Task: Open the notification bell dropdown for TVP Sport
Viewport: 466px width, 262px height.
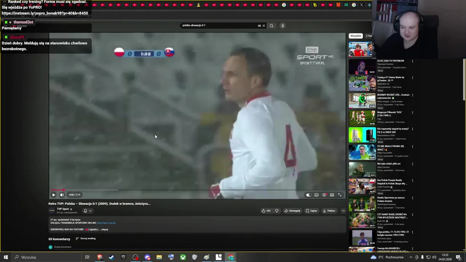Action: pyautogui.click(x=87, y=211)
